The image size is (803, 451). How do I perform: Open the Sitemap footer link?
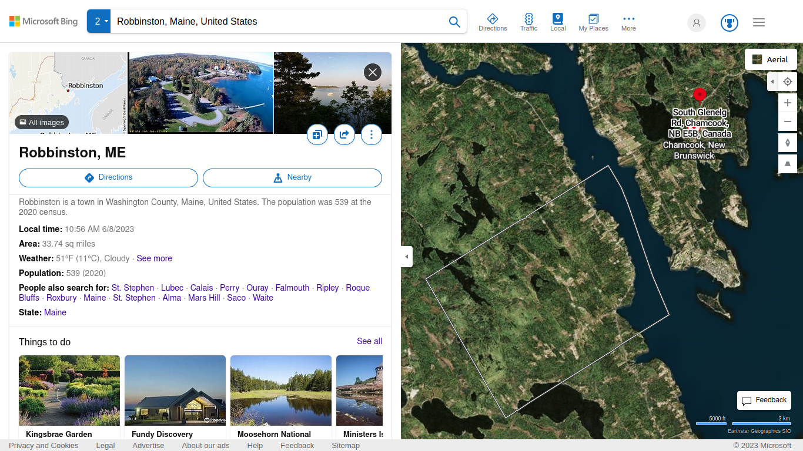click(x=346, y=446)
